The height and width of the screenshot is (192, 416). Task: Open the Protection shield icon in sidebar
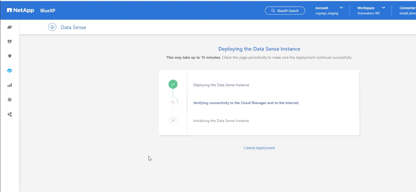(10, 56)
